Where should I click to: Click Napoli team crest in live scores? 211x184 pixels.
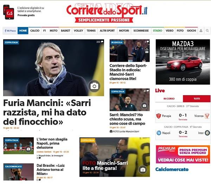point(159,133)
